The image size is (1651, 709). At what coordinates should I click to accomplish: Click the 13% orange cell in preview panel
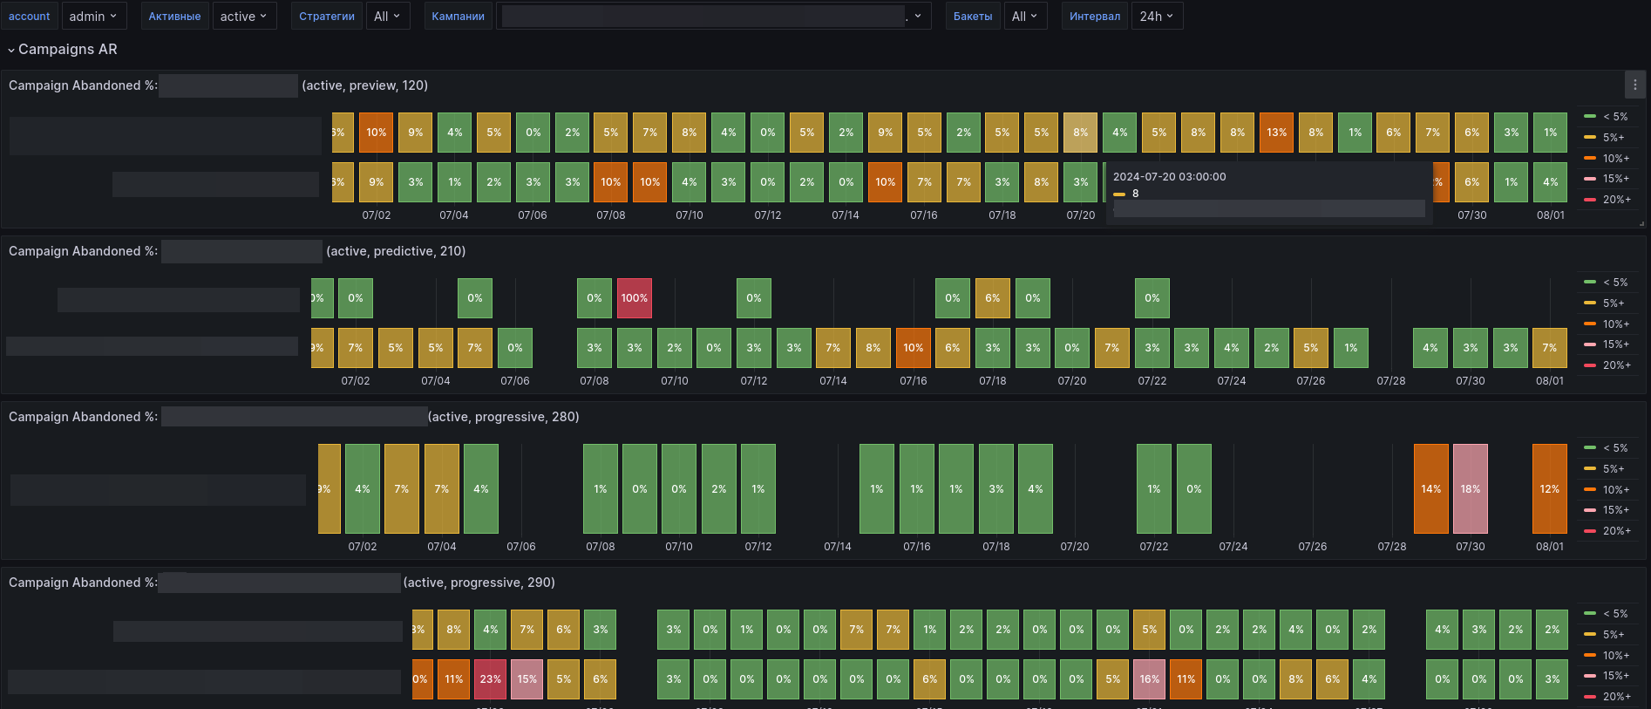coord(1276,133)
